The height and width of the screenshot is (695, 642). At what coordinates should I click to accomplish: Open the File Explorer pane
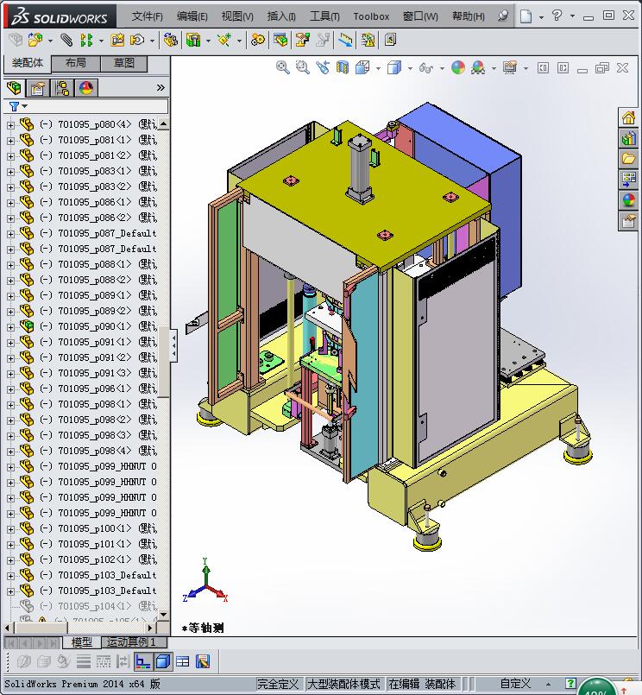pyautogui.click(x=628, y=159)
